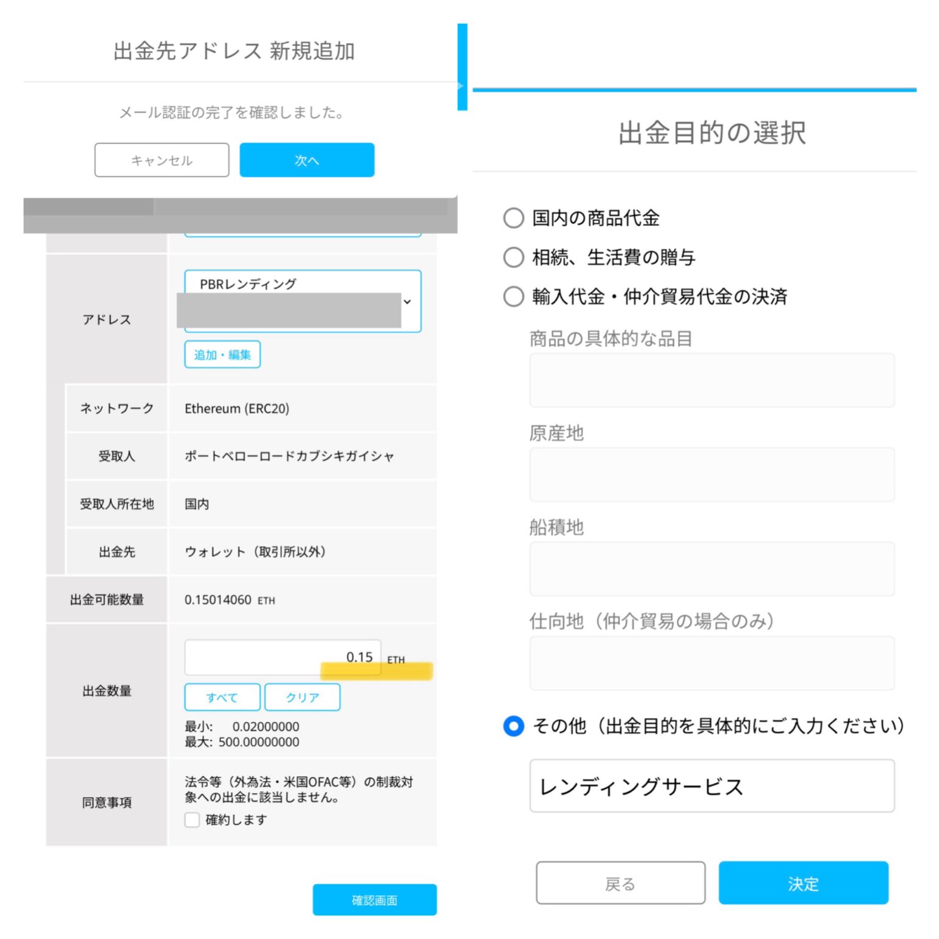Click the 船積地 text field
Viewport: 939px width, 939px height.
712,569
